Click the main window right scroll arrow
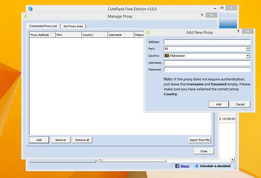The height and width of the screenshot is (178, 261). (x=233, y=160)
